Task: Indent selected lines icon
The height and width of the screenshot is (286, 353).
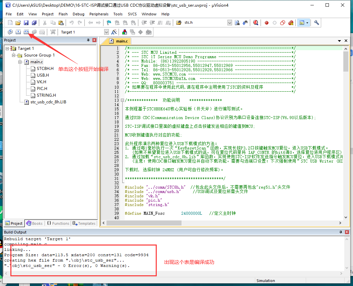Action: click(x=144, y=23)
